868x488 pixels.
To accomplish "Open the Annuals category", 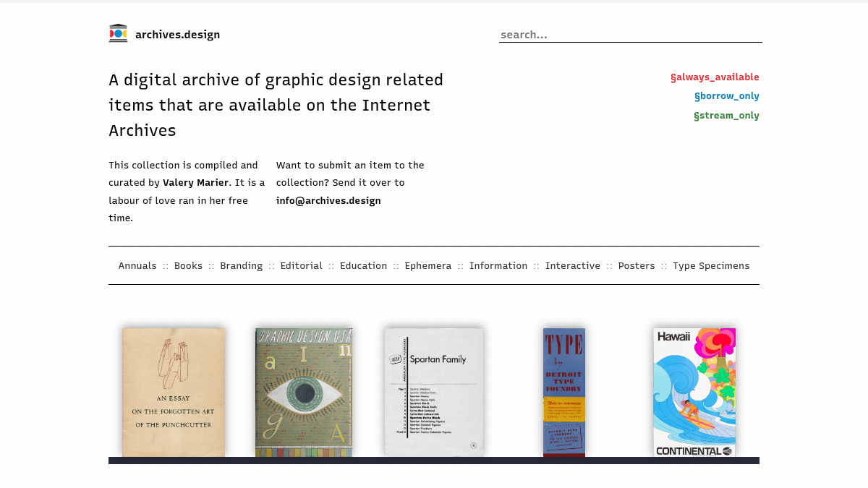I will point(137,266).
